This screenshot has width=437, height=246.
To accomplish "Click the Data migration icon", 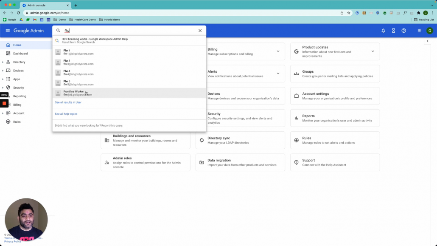I will (202, 162).
